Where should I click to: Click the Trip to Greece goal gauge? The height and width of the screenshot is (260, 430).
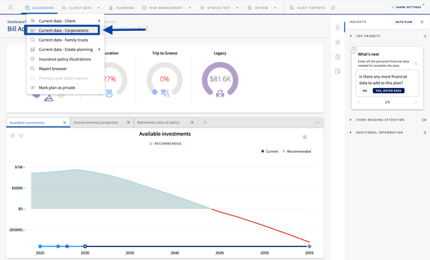[x=164, y=79]
